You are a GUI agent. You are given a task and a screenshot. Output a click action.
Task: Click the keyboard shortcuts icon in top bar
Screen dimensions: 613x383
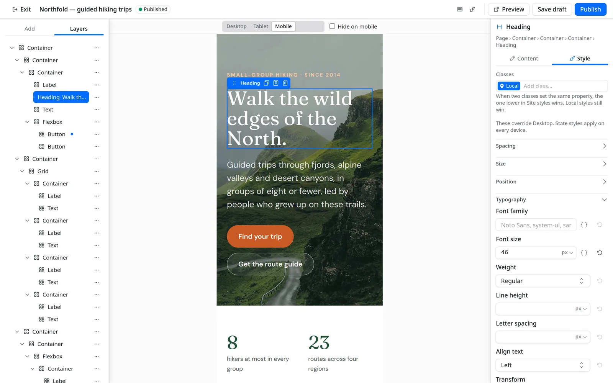click(460, 9)
